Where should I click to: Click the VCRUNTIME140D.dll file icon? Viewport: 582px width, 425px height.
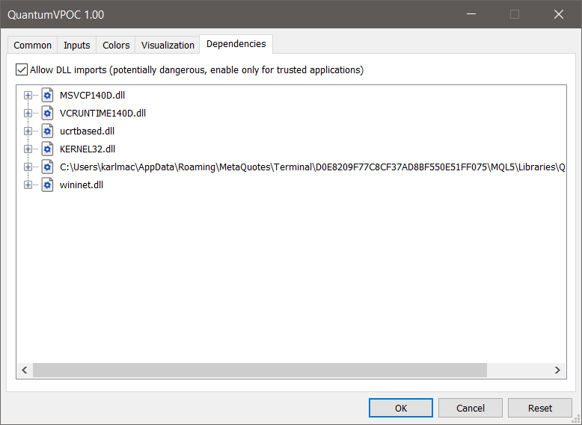(47, 114)
